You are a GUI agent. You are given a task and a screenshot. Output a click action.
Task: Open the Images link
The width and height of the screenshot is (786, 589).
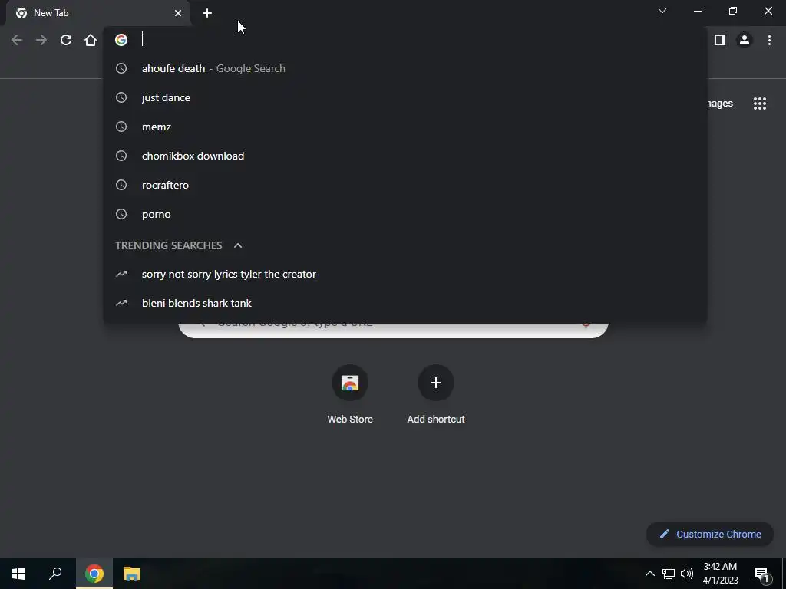pos(720,104)
